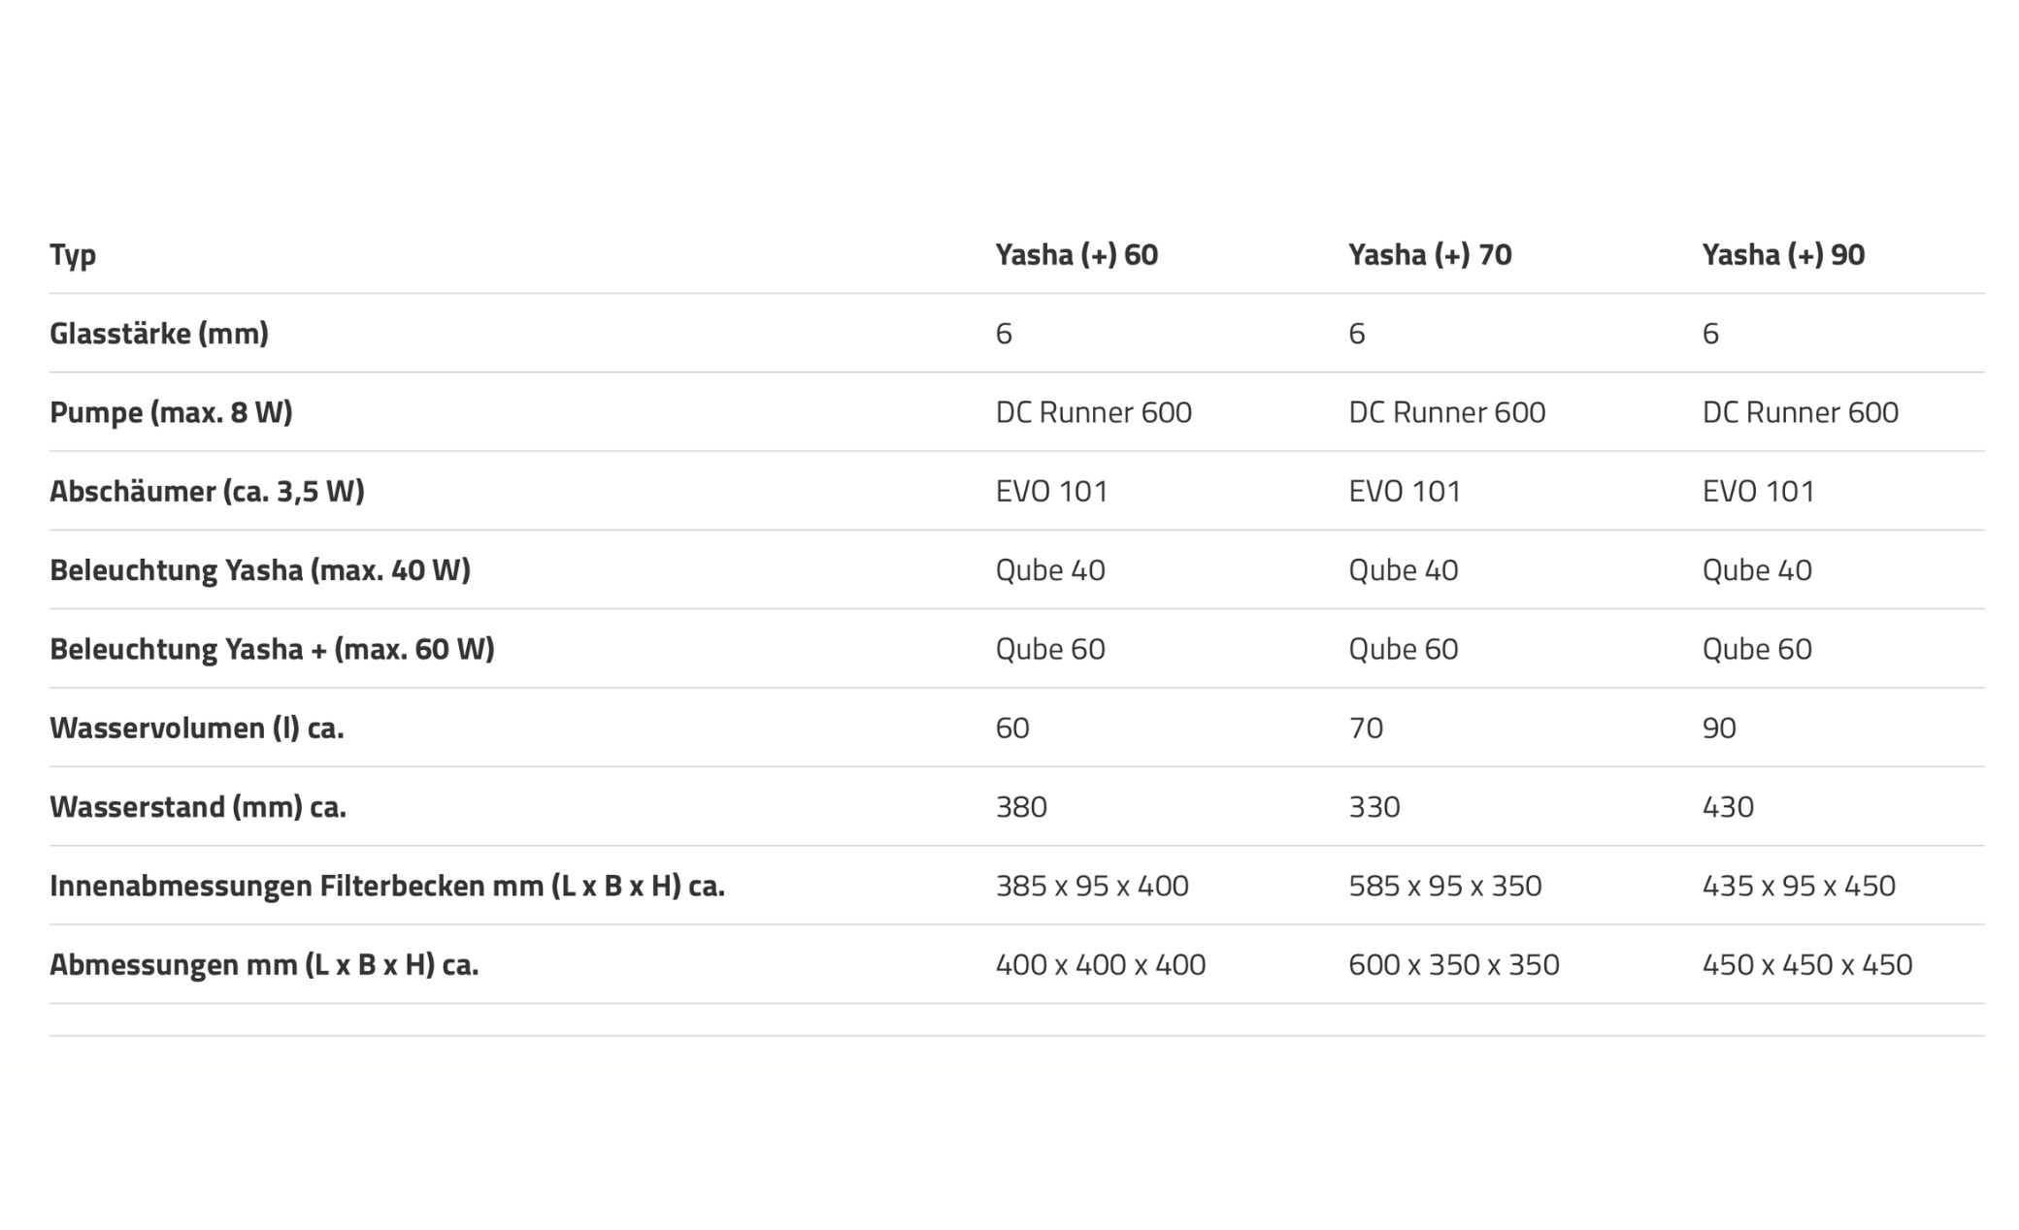The image size is (2019, 1230).
Task: Click Beleuchtung Yasha + (max. 60 W) label
Action: (x=272, y=649)
